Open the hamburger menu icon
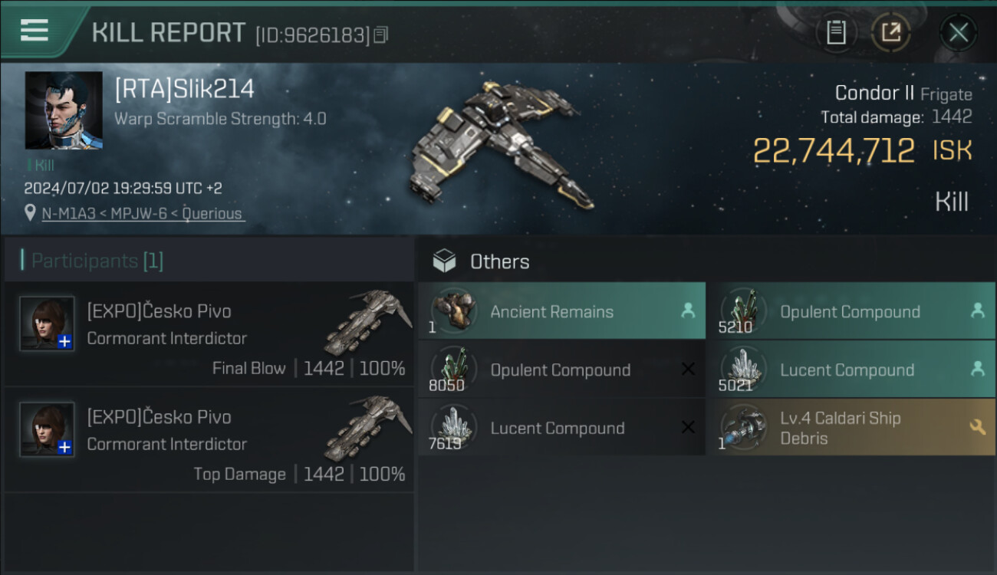Screen dimensions: 997x575 click(x=35, y=31)
